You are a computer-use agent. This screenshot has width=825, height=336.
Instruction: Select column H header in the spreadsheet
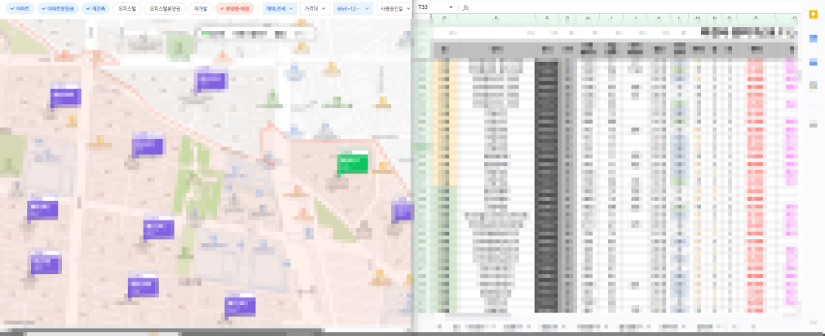point(589,20)
